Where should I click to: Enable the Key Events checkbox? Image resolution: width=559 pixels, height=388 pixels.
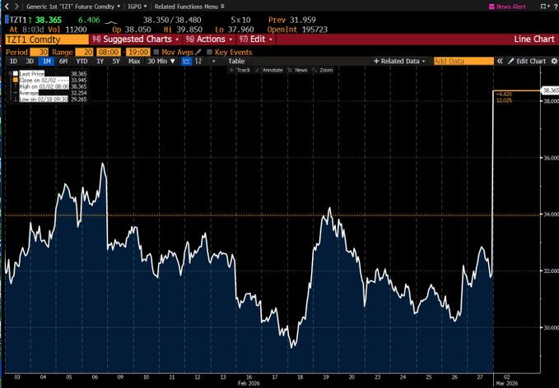tap(209, 51)
